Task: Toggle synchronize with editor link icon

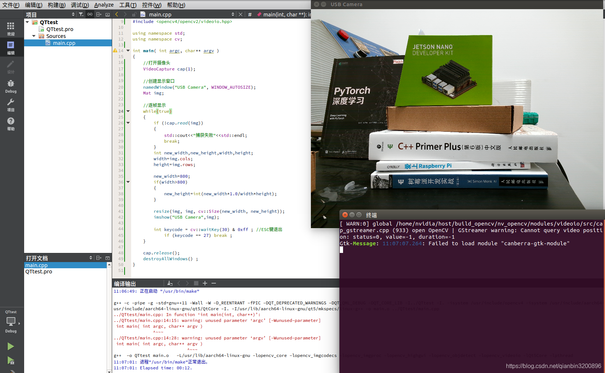Action: [90, 14]
